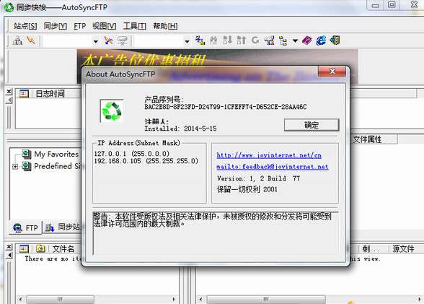Image resolution: width=424 pixels, height=304 pixels.
Task: Open the first toolbar combo box dropdown
Action: coord(96,42)
